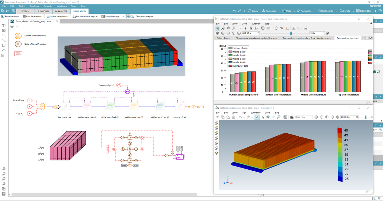Toggle loop playback icon beside 100x speed
Image resolution: width=383 pixels, height=201 pixels.
(327, 33)
